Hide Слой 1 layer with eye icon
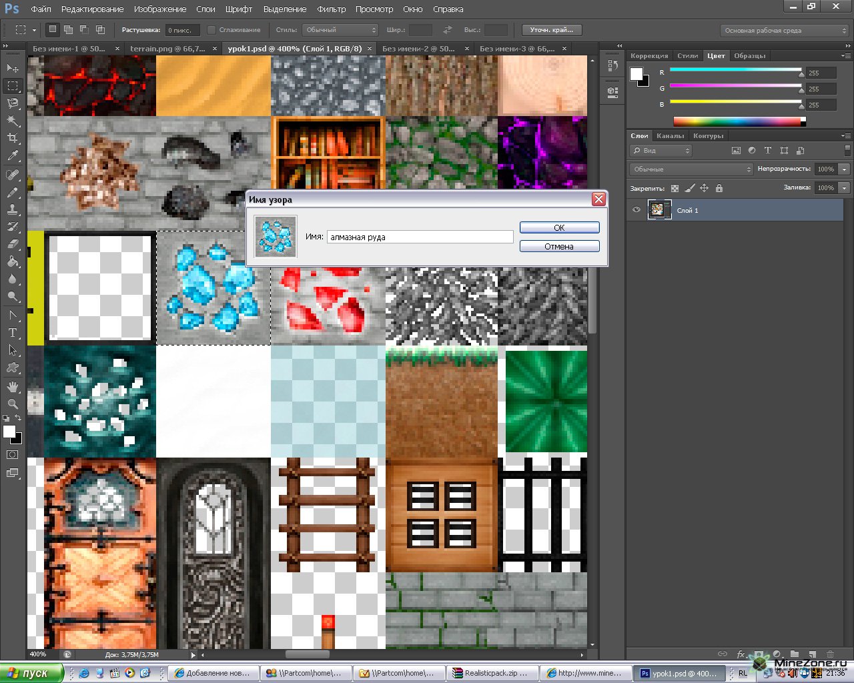This screenshot has height=683, width=854. (x=636, y=210)
